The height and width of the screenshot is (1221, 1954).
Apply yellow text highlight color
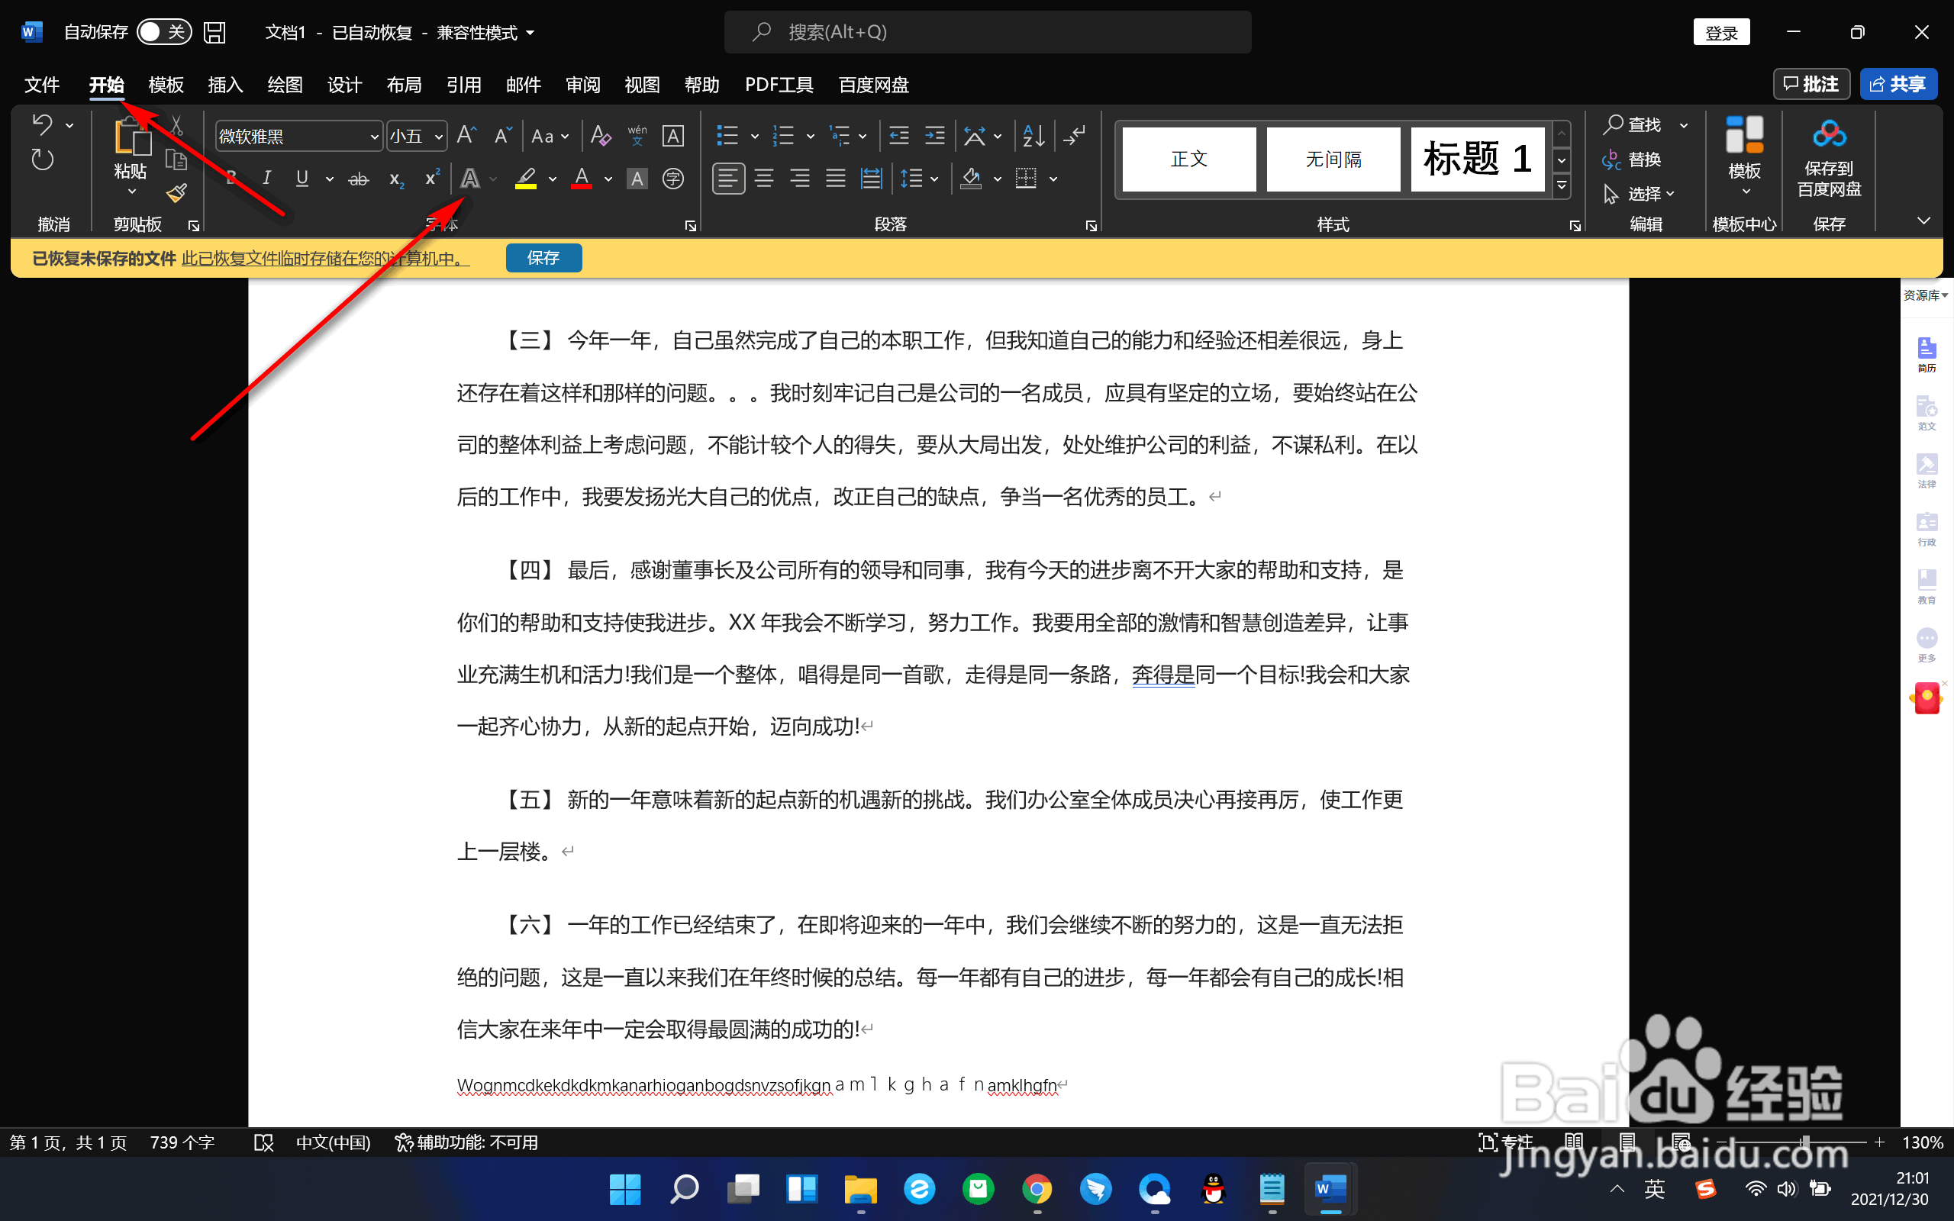pyautogui.click(x=526, y=179)
